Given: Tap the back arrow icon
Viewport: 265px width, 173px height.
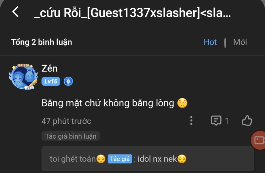Looking at the screenshot, I should point(15,12).
